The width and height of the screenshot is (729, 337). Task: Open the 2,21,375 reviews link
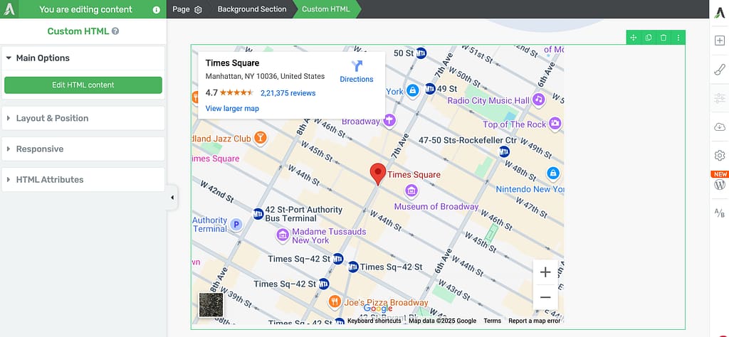[288, 93]
